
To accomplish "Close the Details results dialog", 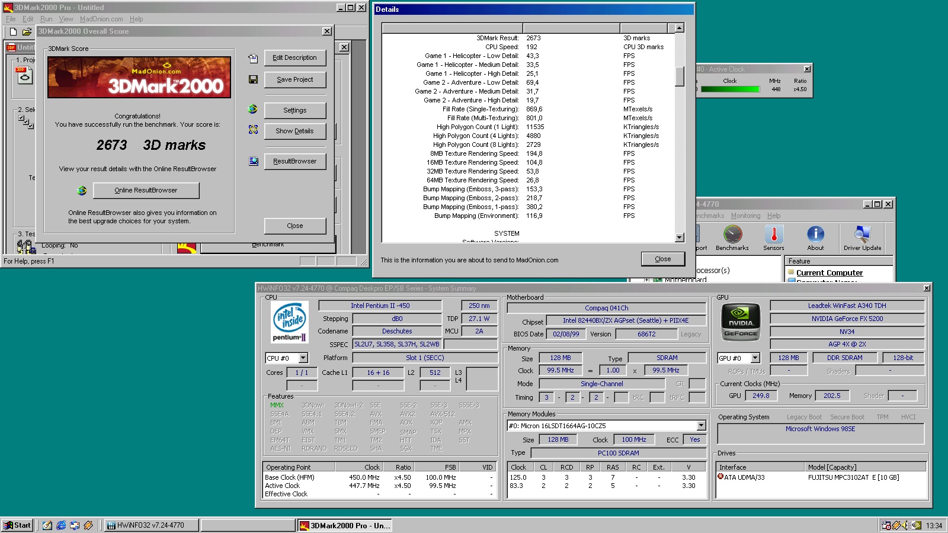I will click(663, 259).
